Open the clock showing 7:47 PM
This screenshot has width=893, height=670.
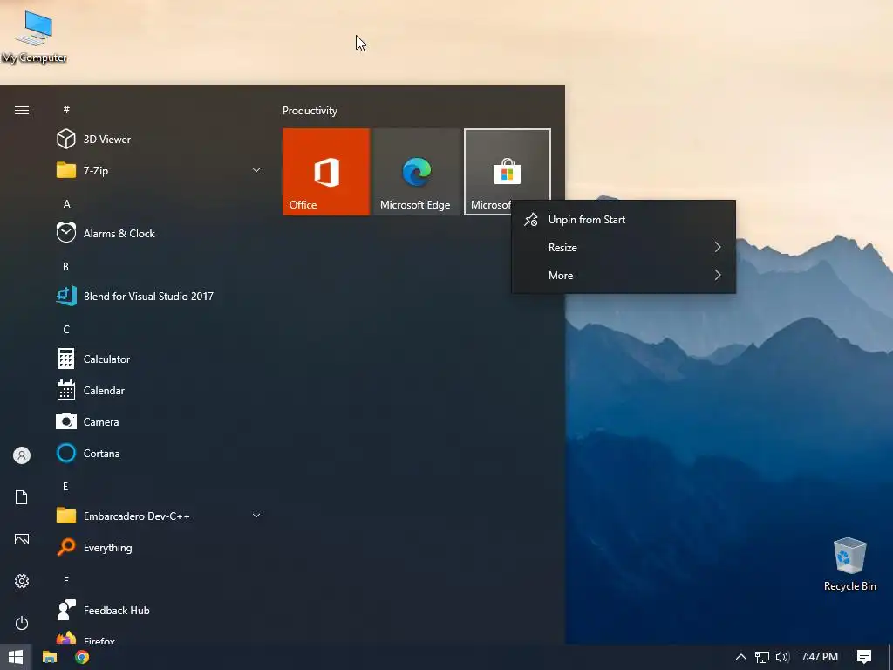[x=819, y=657]
